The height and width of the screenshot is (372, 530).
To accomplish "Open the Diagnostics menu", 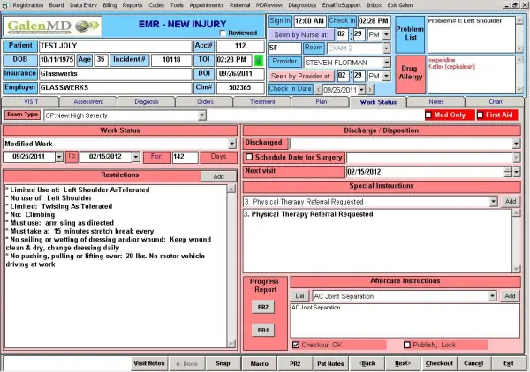I will point(302,5).
